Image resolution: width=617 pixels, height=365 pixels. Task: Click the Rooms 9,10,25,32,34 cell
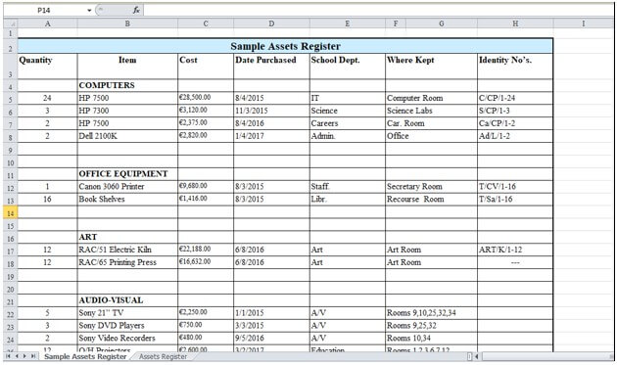(x=431, y=313)
